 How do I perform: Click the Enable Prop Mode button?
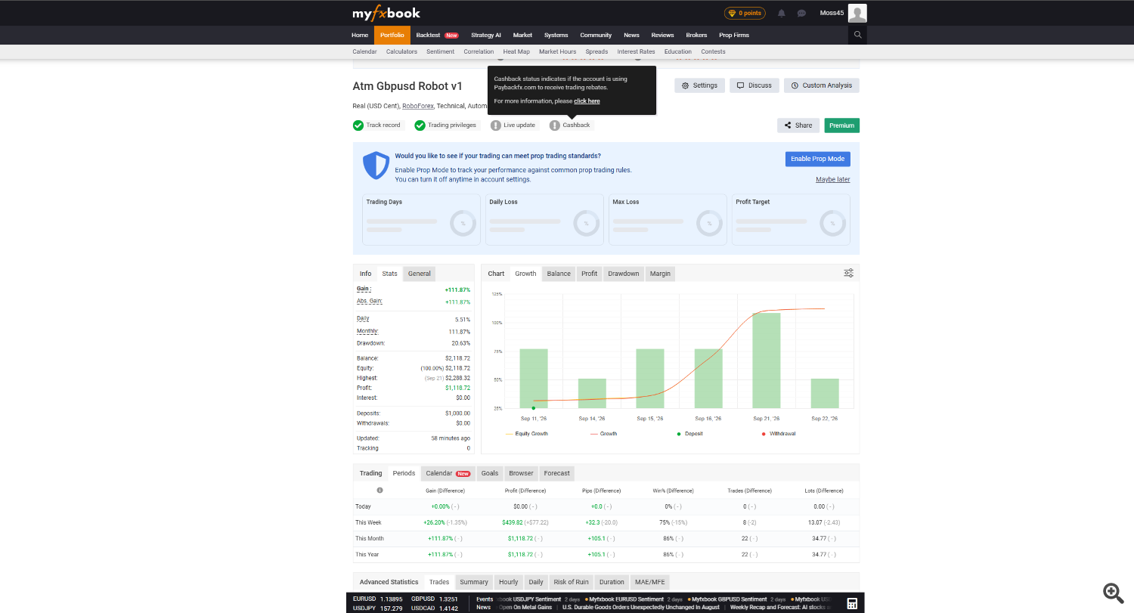point(817,159)
